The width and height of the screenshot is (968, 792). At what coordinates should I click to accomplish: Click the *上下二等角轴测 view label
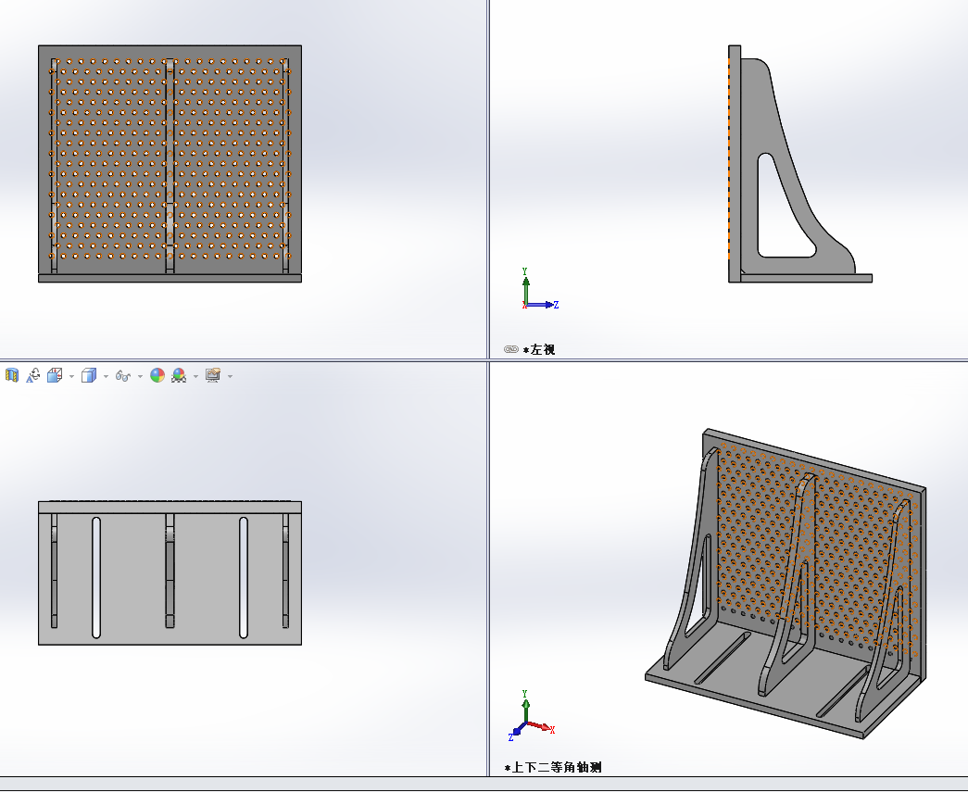[553, 767]
